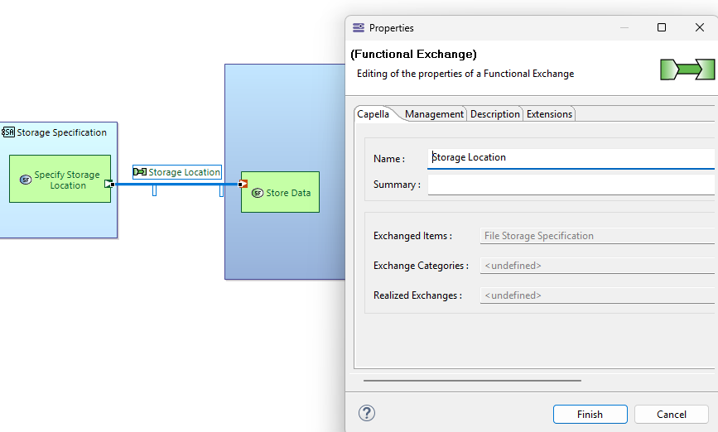Click the Summary label in Properties

397,185
